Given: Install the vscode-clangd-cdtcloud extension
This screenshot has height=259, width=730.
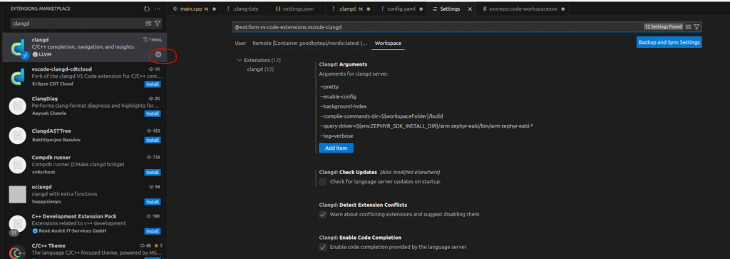Looking at the screenshot, I should 153,84.
